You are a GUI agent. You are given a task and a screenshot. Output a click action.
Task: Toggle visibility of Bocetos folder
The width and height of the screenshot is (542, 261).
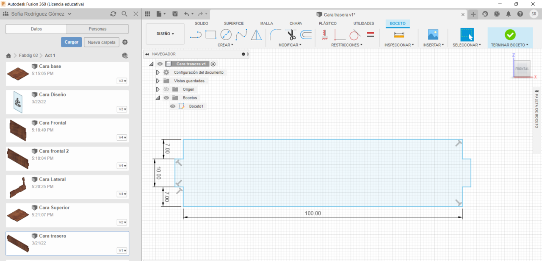click(x=166, y=98)
